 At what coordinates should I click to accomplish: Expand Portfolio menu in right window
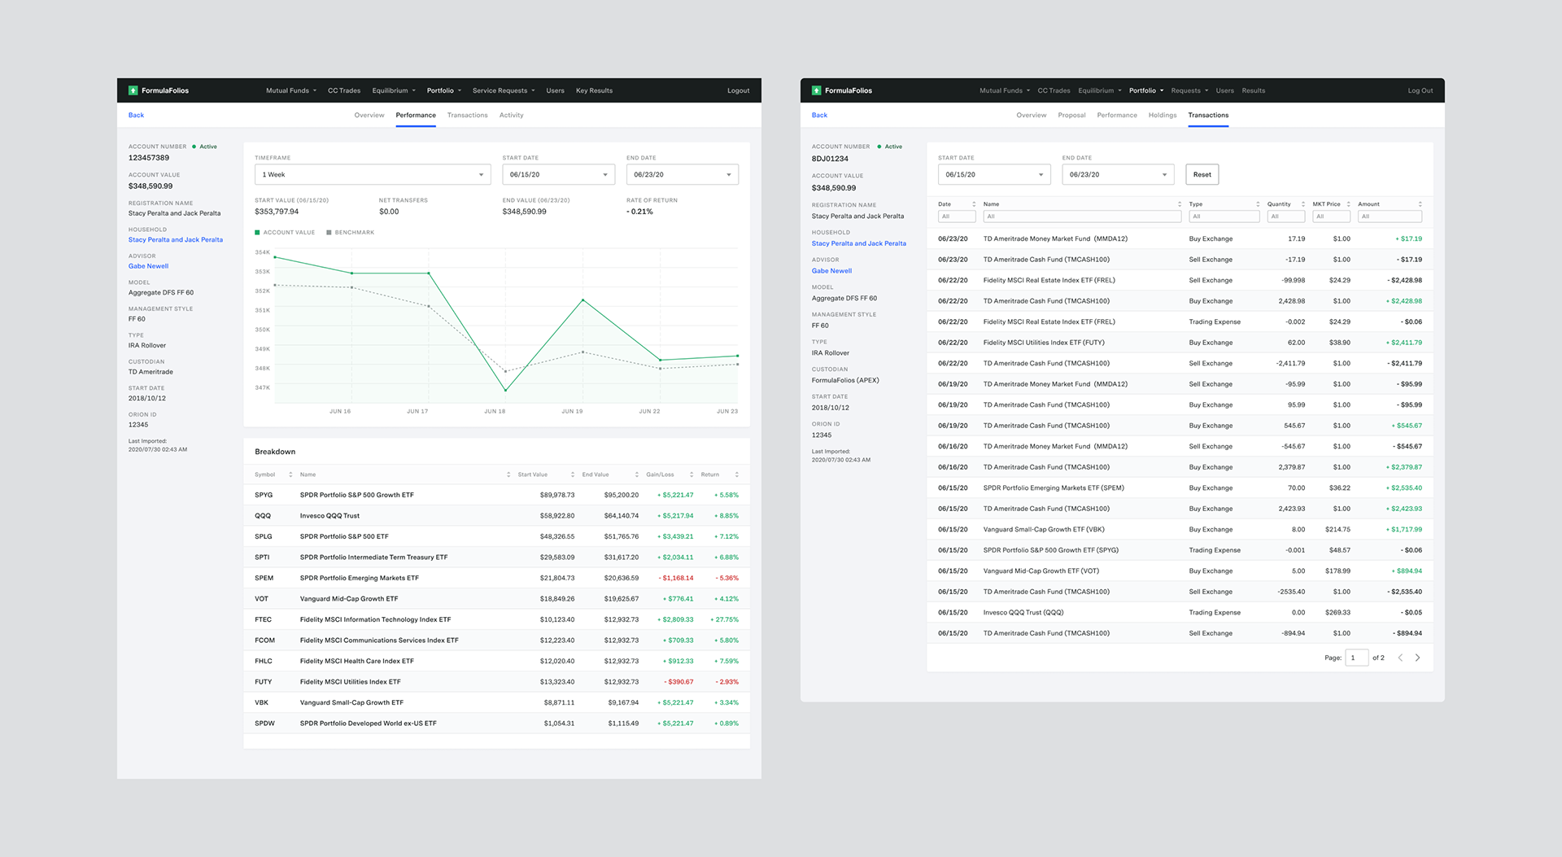point(1146,90)
